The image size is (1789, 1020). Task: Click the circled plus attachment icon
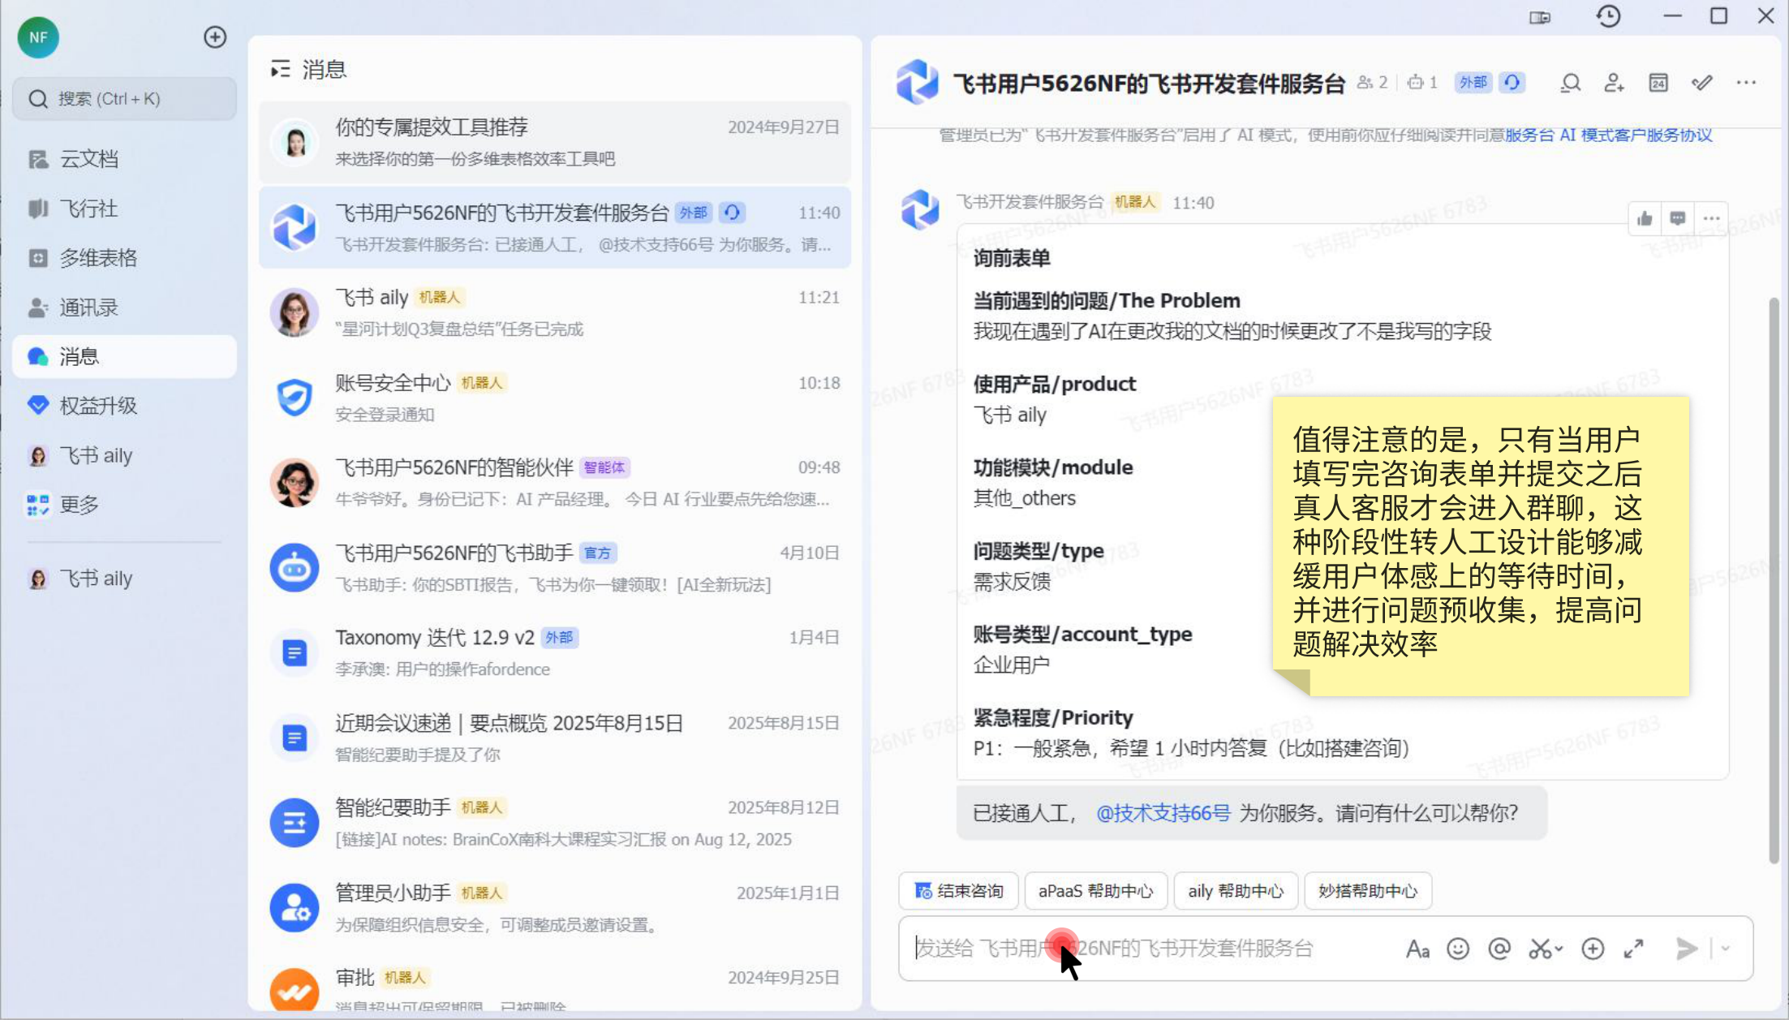pyautogui.click(x=1593, y=949)
